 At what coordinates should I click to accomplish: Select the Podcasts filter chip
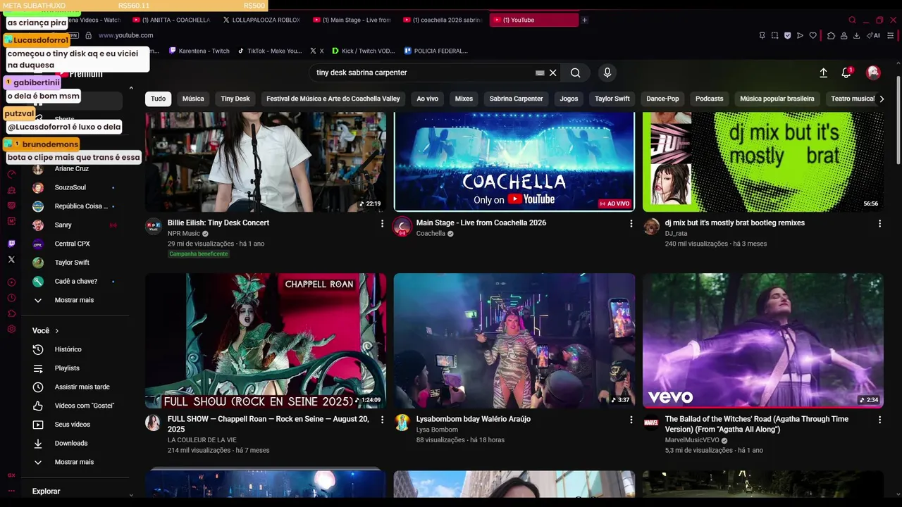point(709,99)
